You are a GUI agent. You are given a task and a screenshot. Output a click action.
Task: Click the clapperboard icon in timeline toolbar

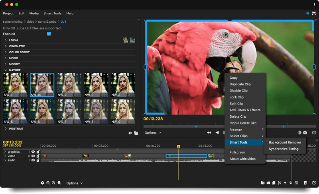(268, 183)
